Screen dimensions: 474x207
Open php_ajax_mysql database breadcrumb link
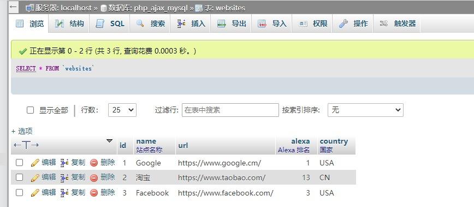click(x=149, y=8)
